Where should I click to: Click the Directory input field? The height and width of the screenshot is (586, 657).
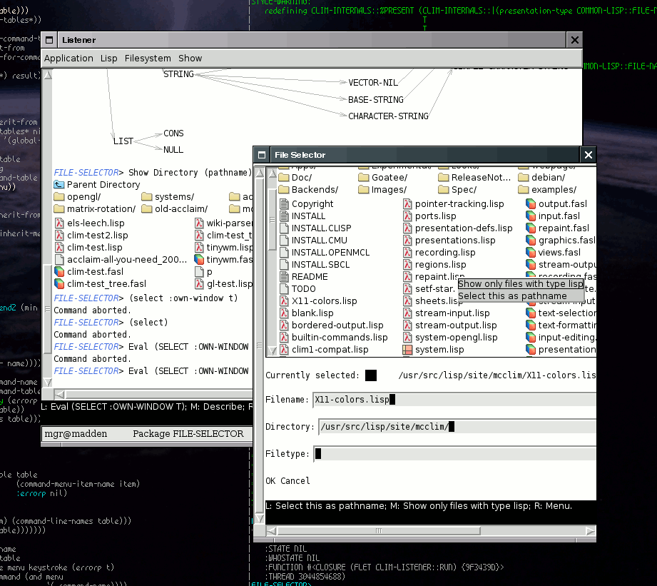(x=457, y=426)
